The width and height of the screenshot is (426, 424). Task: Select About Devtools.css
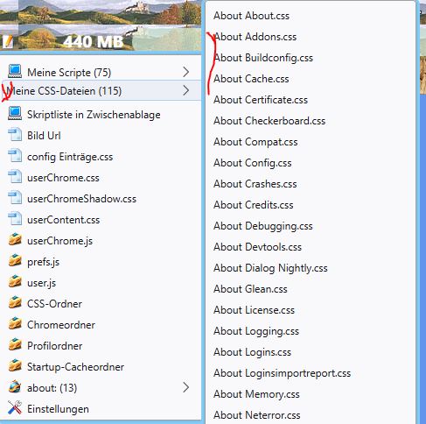tap(311, 247)
